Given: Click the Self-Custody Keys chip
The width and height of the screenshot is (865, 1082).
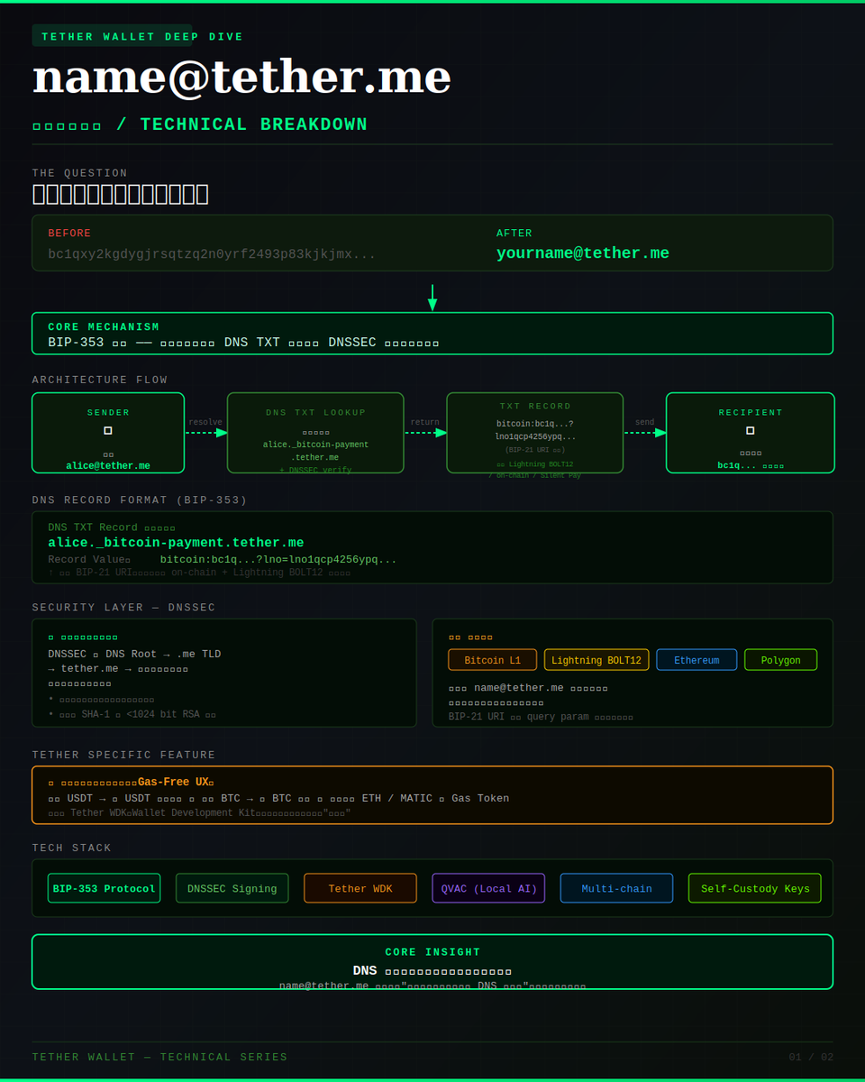Looking at the screenshot, I should click(x=755, y=888).
